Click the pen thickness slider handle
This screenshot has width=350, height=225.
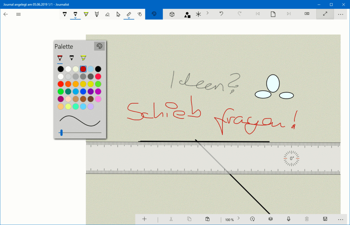click(x=62, y=133)
